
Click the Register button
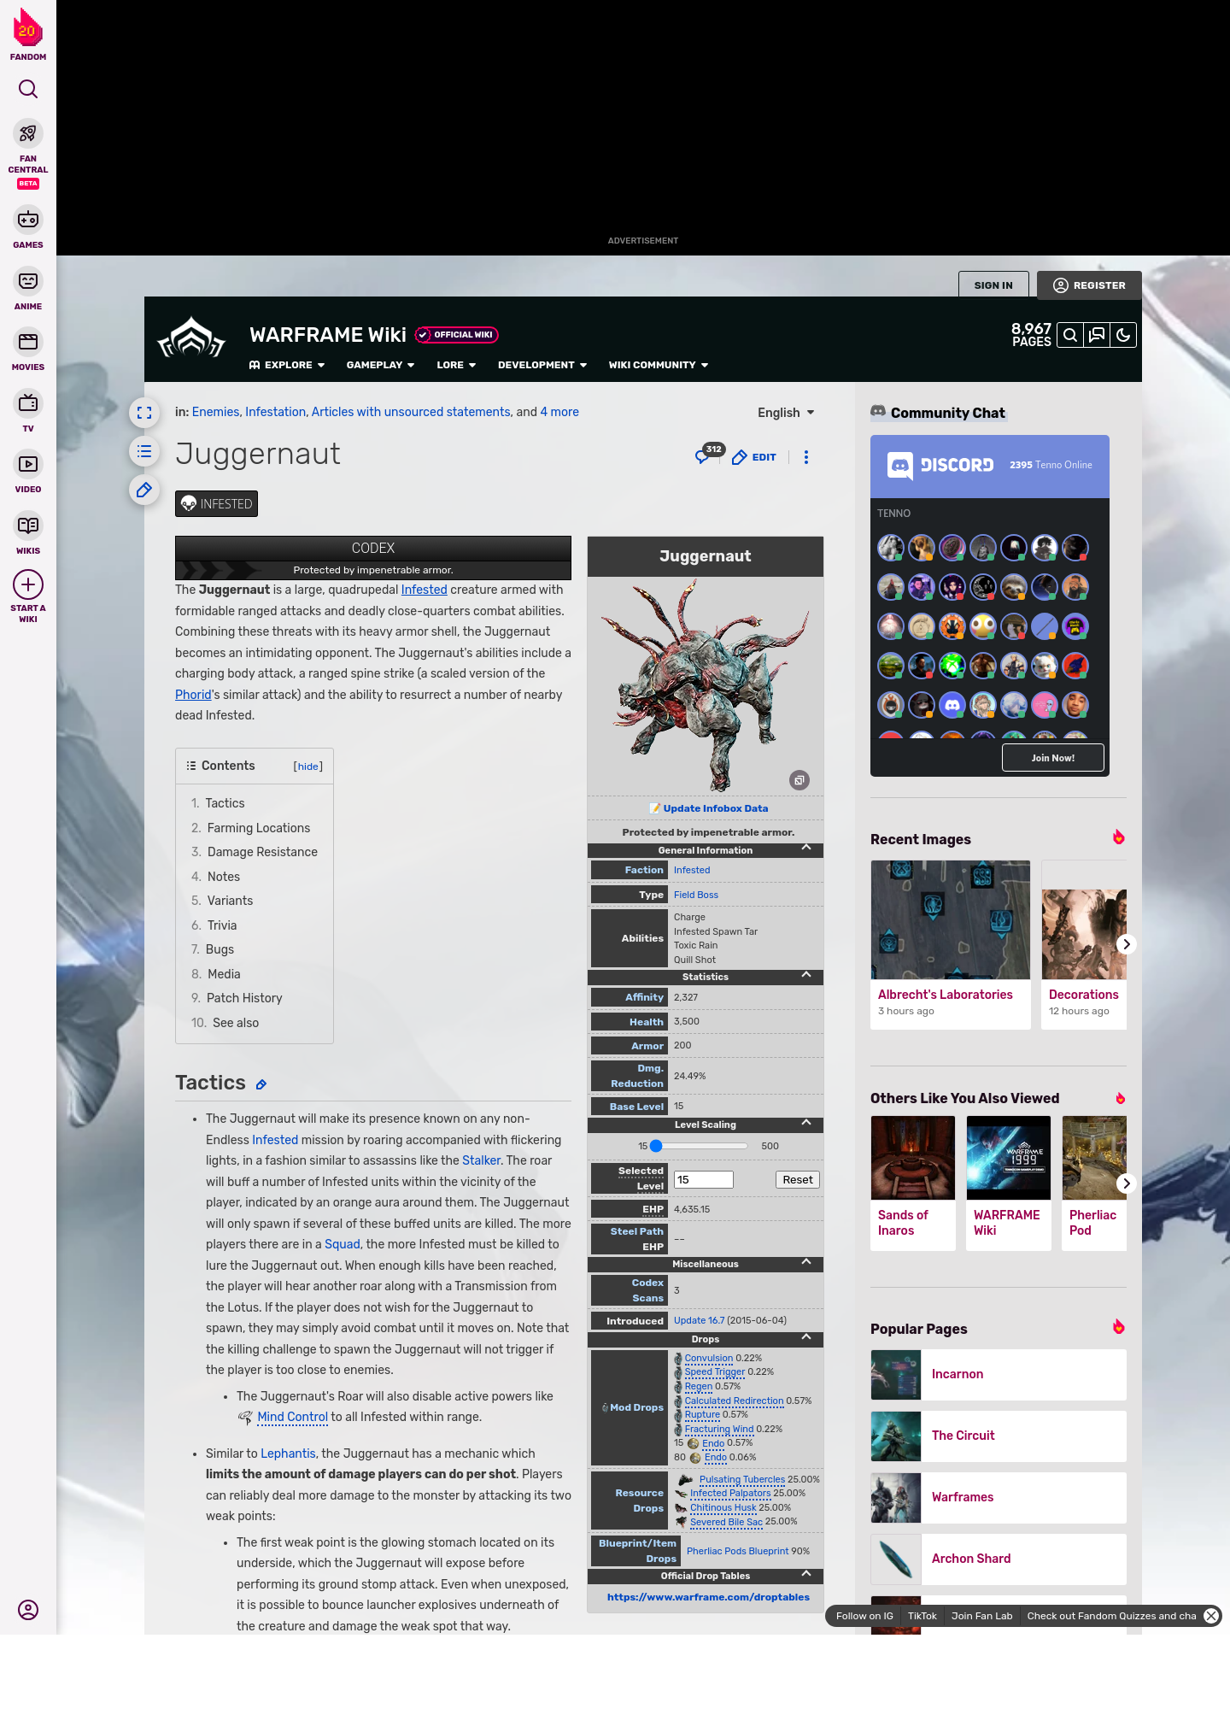pos(1089,285)
